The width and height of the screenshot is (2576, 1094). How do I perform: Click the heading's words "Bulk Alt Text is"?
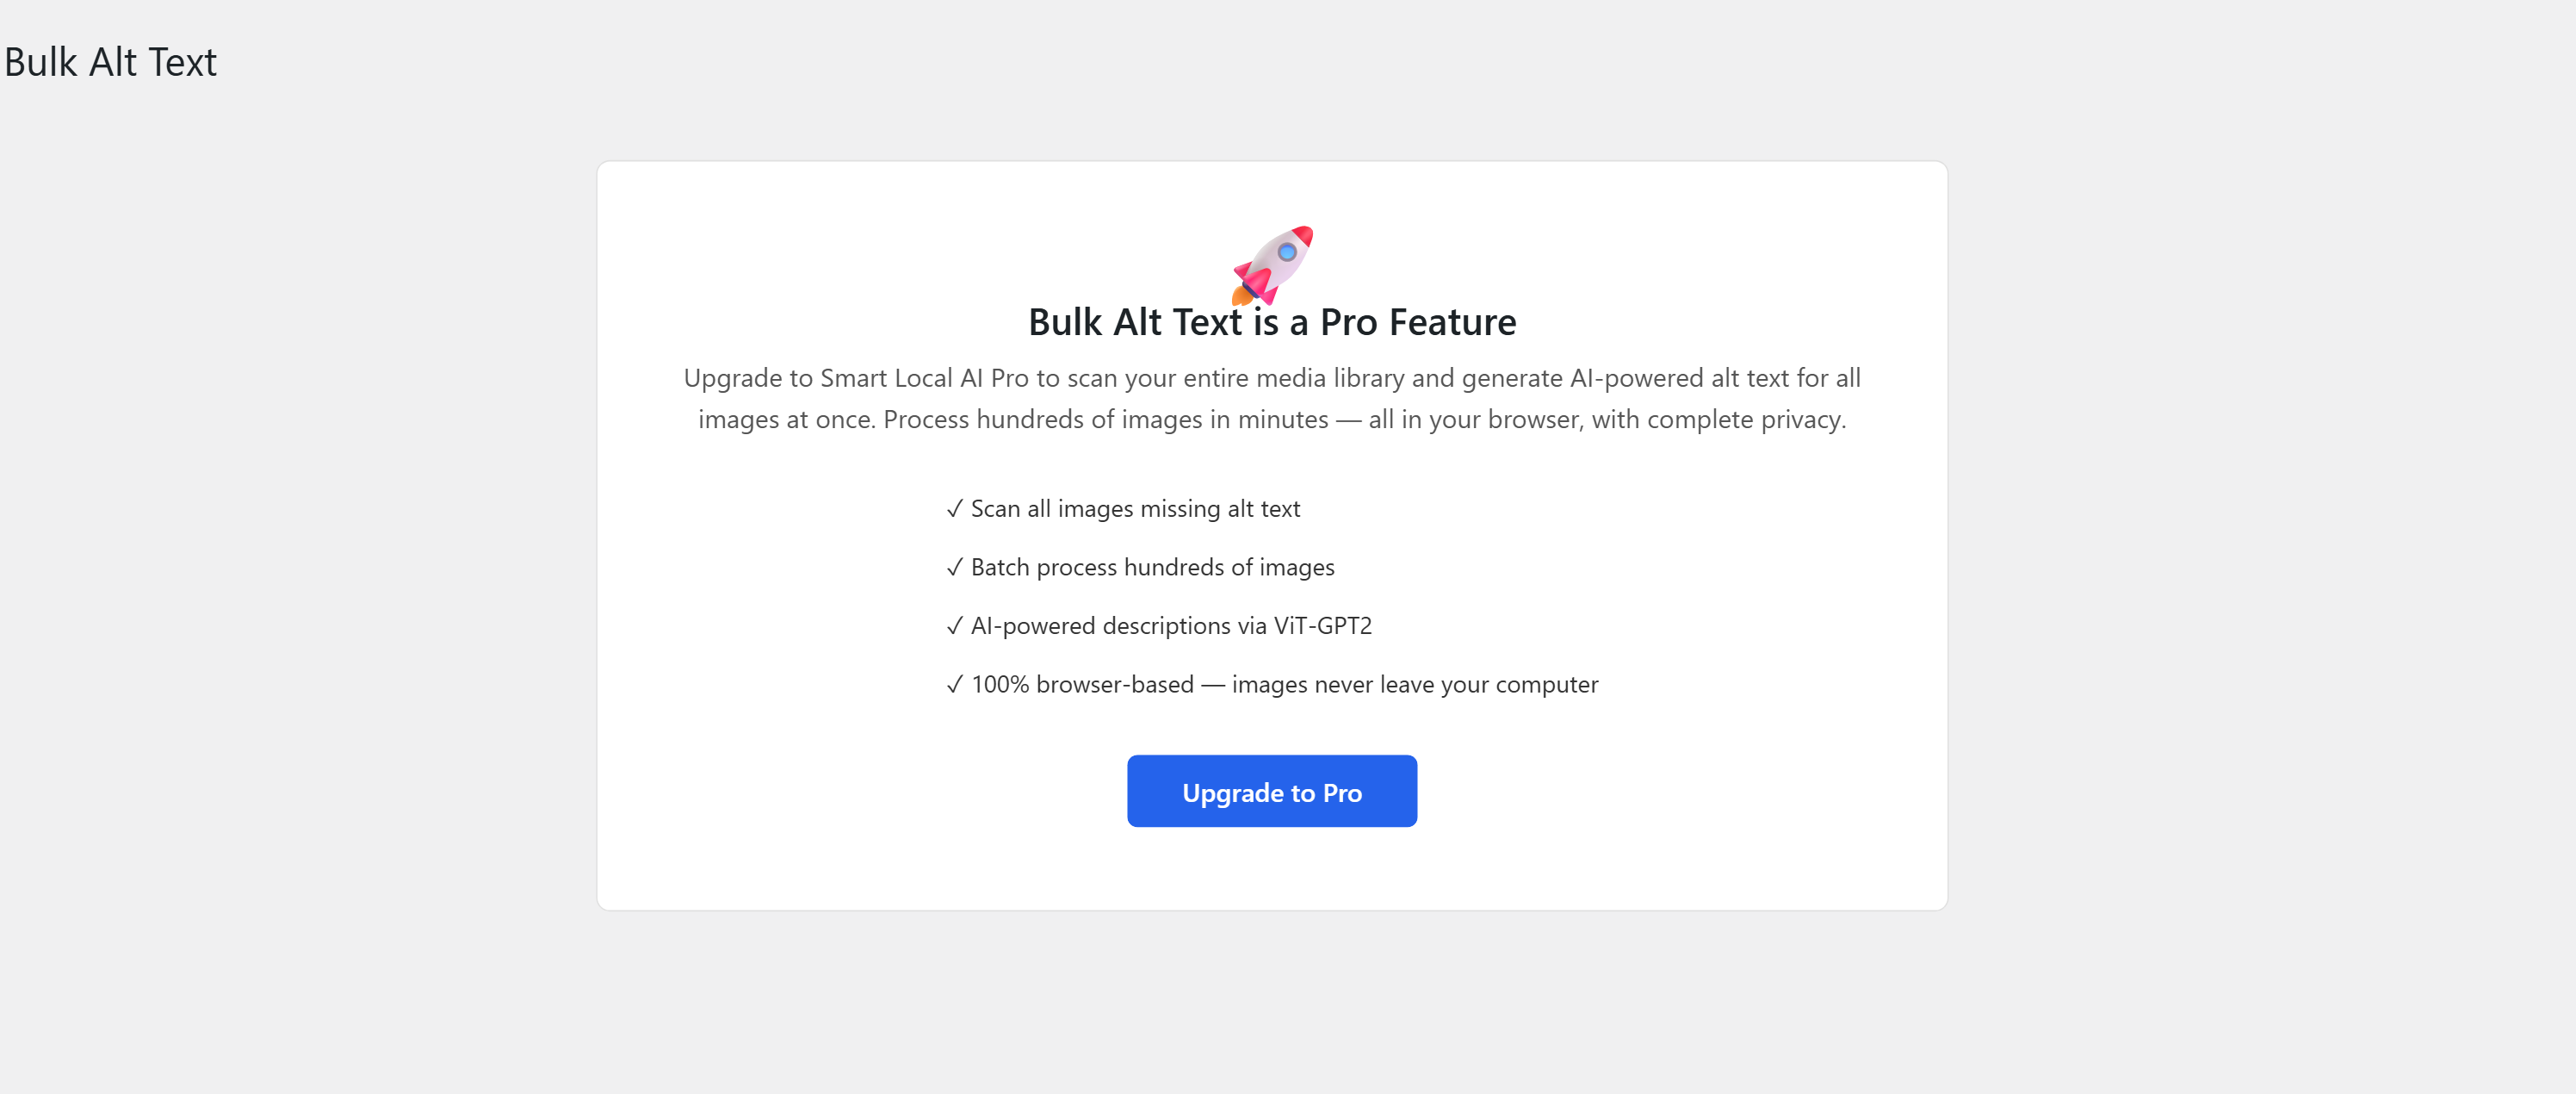tap(1153, 322)
